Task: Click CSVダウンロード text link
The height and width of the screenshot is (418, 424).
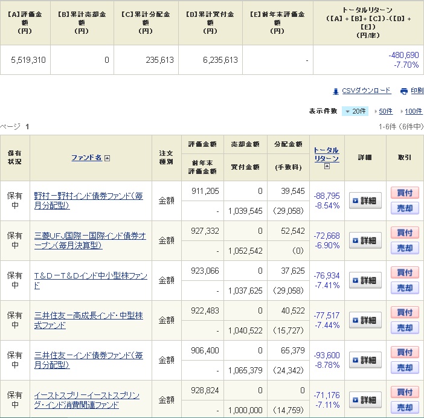Action: 367,91
